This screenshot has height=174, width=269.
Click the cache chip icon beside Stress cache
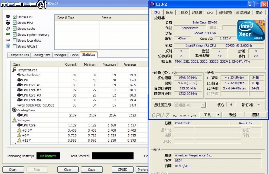(8, 28)
